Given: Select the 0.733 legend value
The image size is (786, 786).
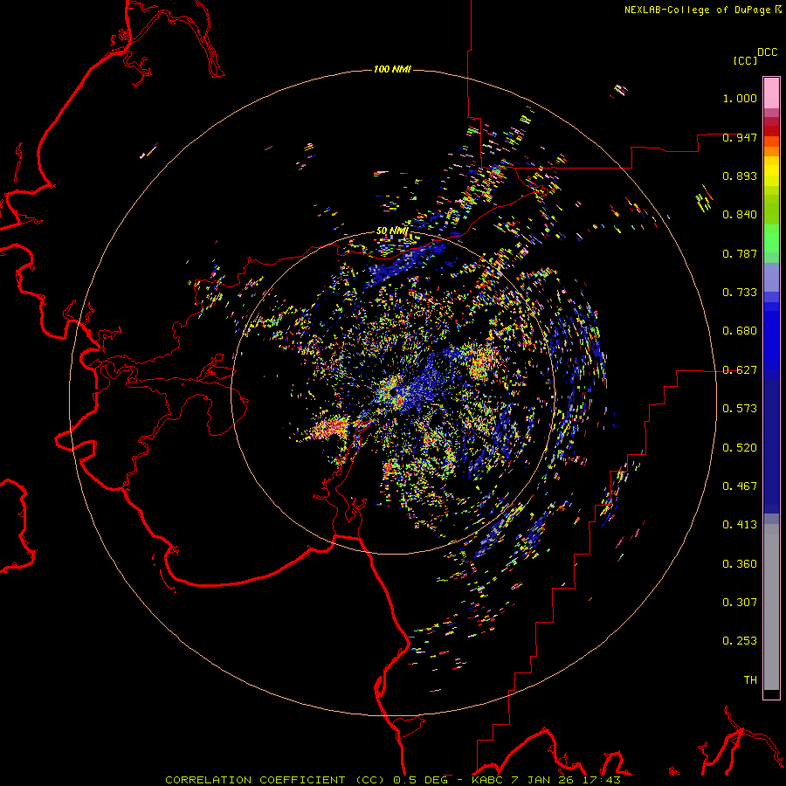Looking at the screenshot, I should 740,293.
